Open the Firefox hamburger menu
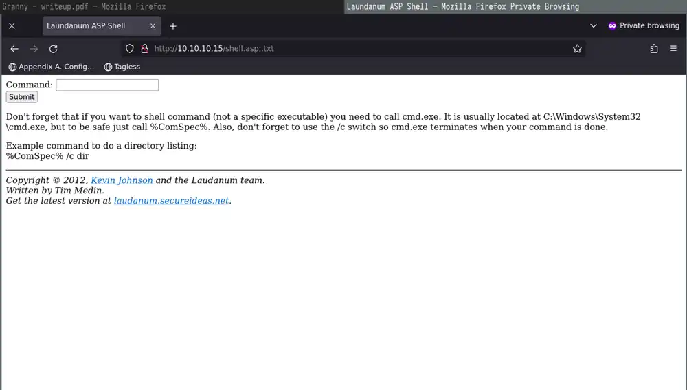 coord(673,49)
